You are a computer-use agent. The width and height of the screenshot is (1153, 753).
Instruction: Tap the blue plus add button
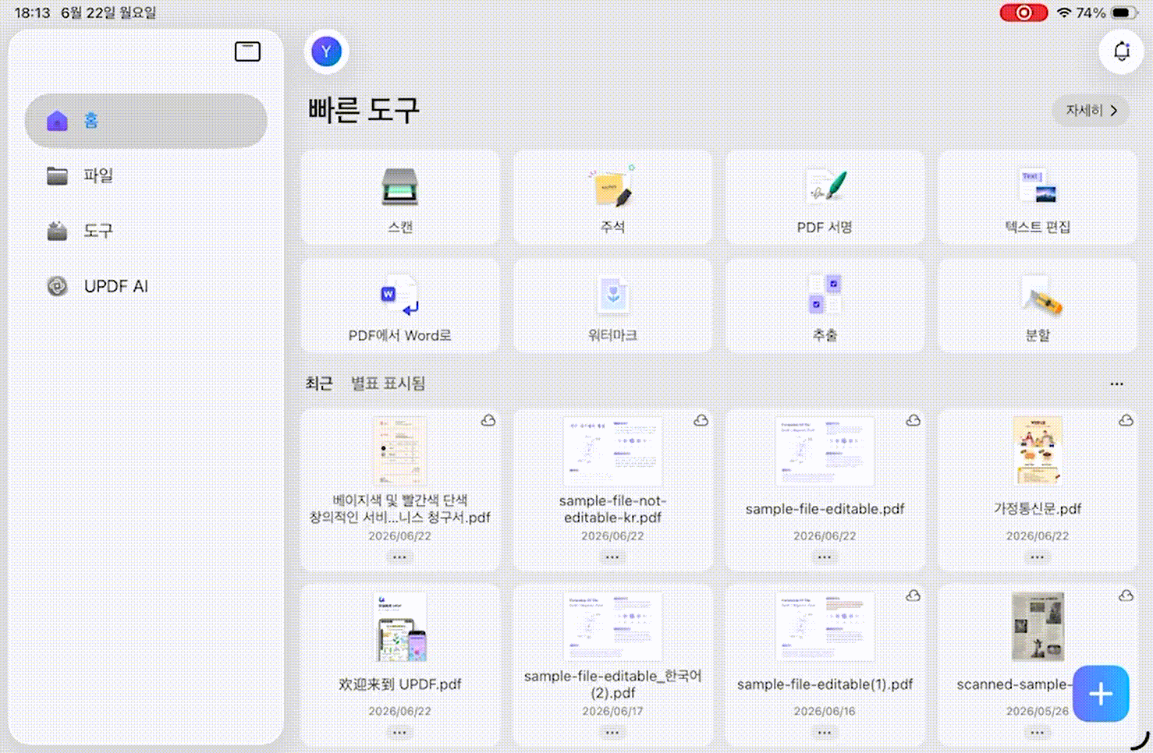(x=1101, y=693)
